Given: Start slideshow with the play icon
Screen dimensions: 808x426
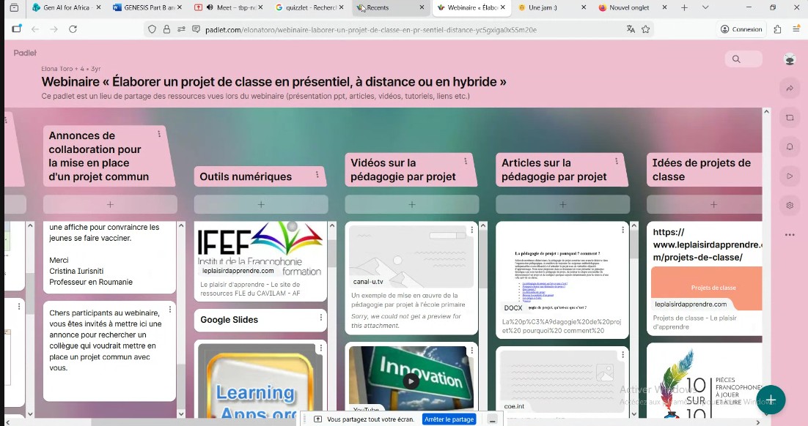Looking at the screenshot, I should [790, 176].
